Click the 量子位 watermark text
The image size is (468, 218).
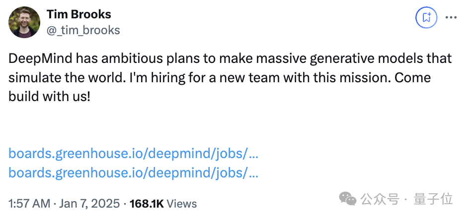pyautogui.click(x=433, y=199)
